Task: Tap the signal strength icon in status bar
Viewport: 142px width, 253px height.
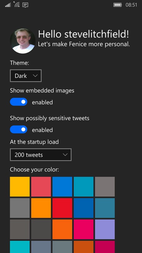Action: click(8, 5)
